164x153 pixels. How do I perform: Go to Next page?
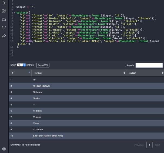pos(158,145)
